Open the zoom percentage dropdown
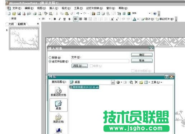The image size is (185, 134). [x=149, y=13]
